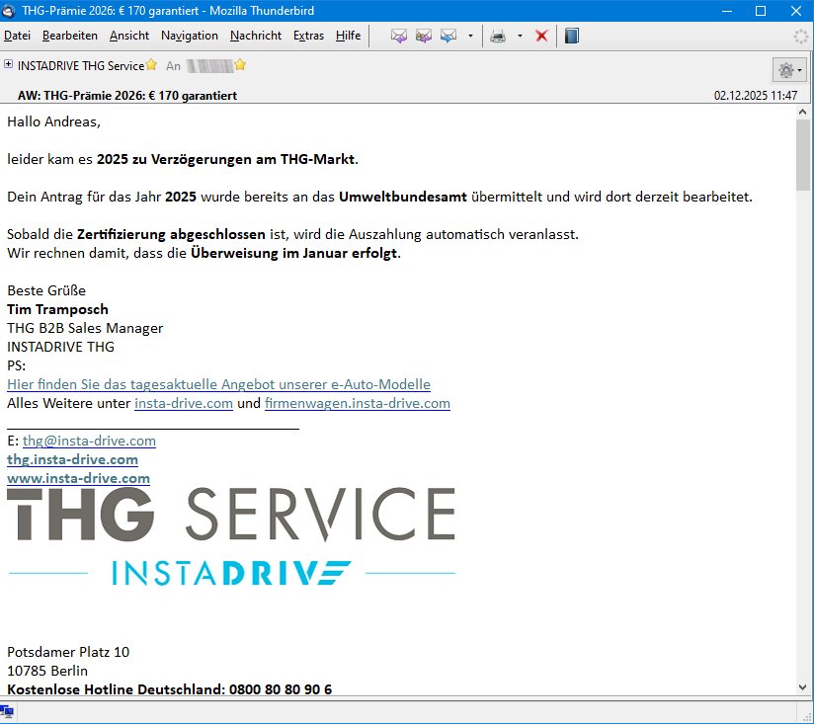Open the firmenwagen.insta-drive.com link

357,403
